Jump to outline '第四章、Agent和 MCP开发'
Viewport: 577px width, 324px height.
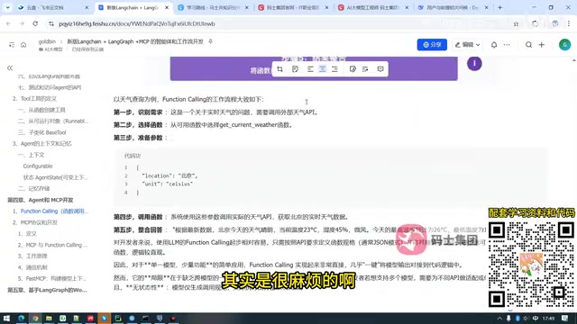click(x=40, y=200)
